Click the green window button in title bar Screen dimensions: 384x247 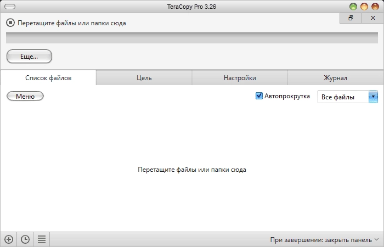click(x=353, y=7)
